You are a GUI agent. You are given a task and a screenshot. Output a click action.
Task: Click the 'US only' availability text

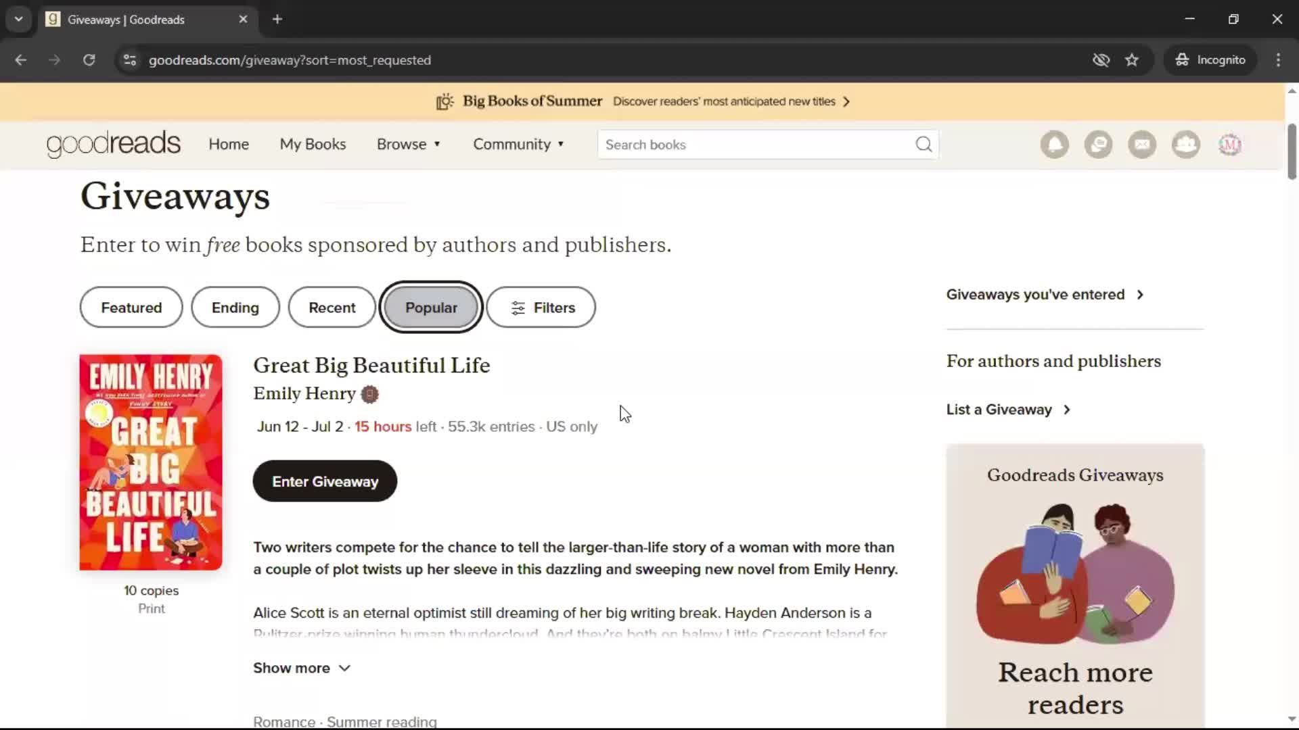[x=572, y=427]
